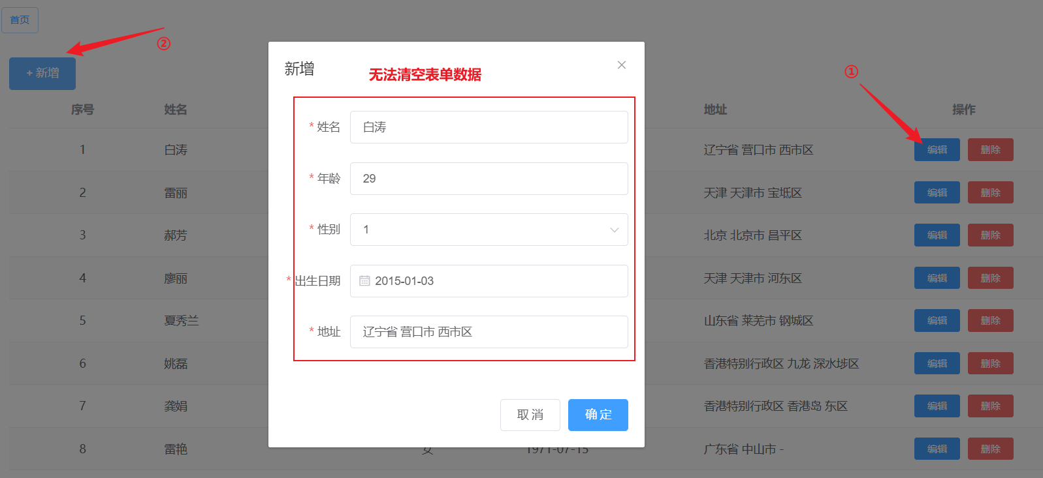
Task: Click the 姓名 input containing 白涛
Action: tap(489, 127)
